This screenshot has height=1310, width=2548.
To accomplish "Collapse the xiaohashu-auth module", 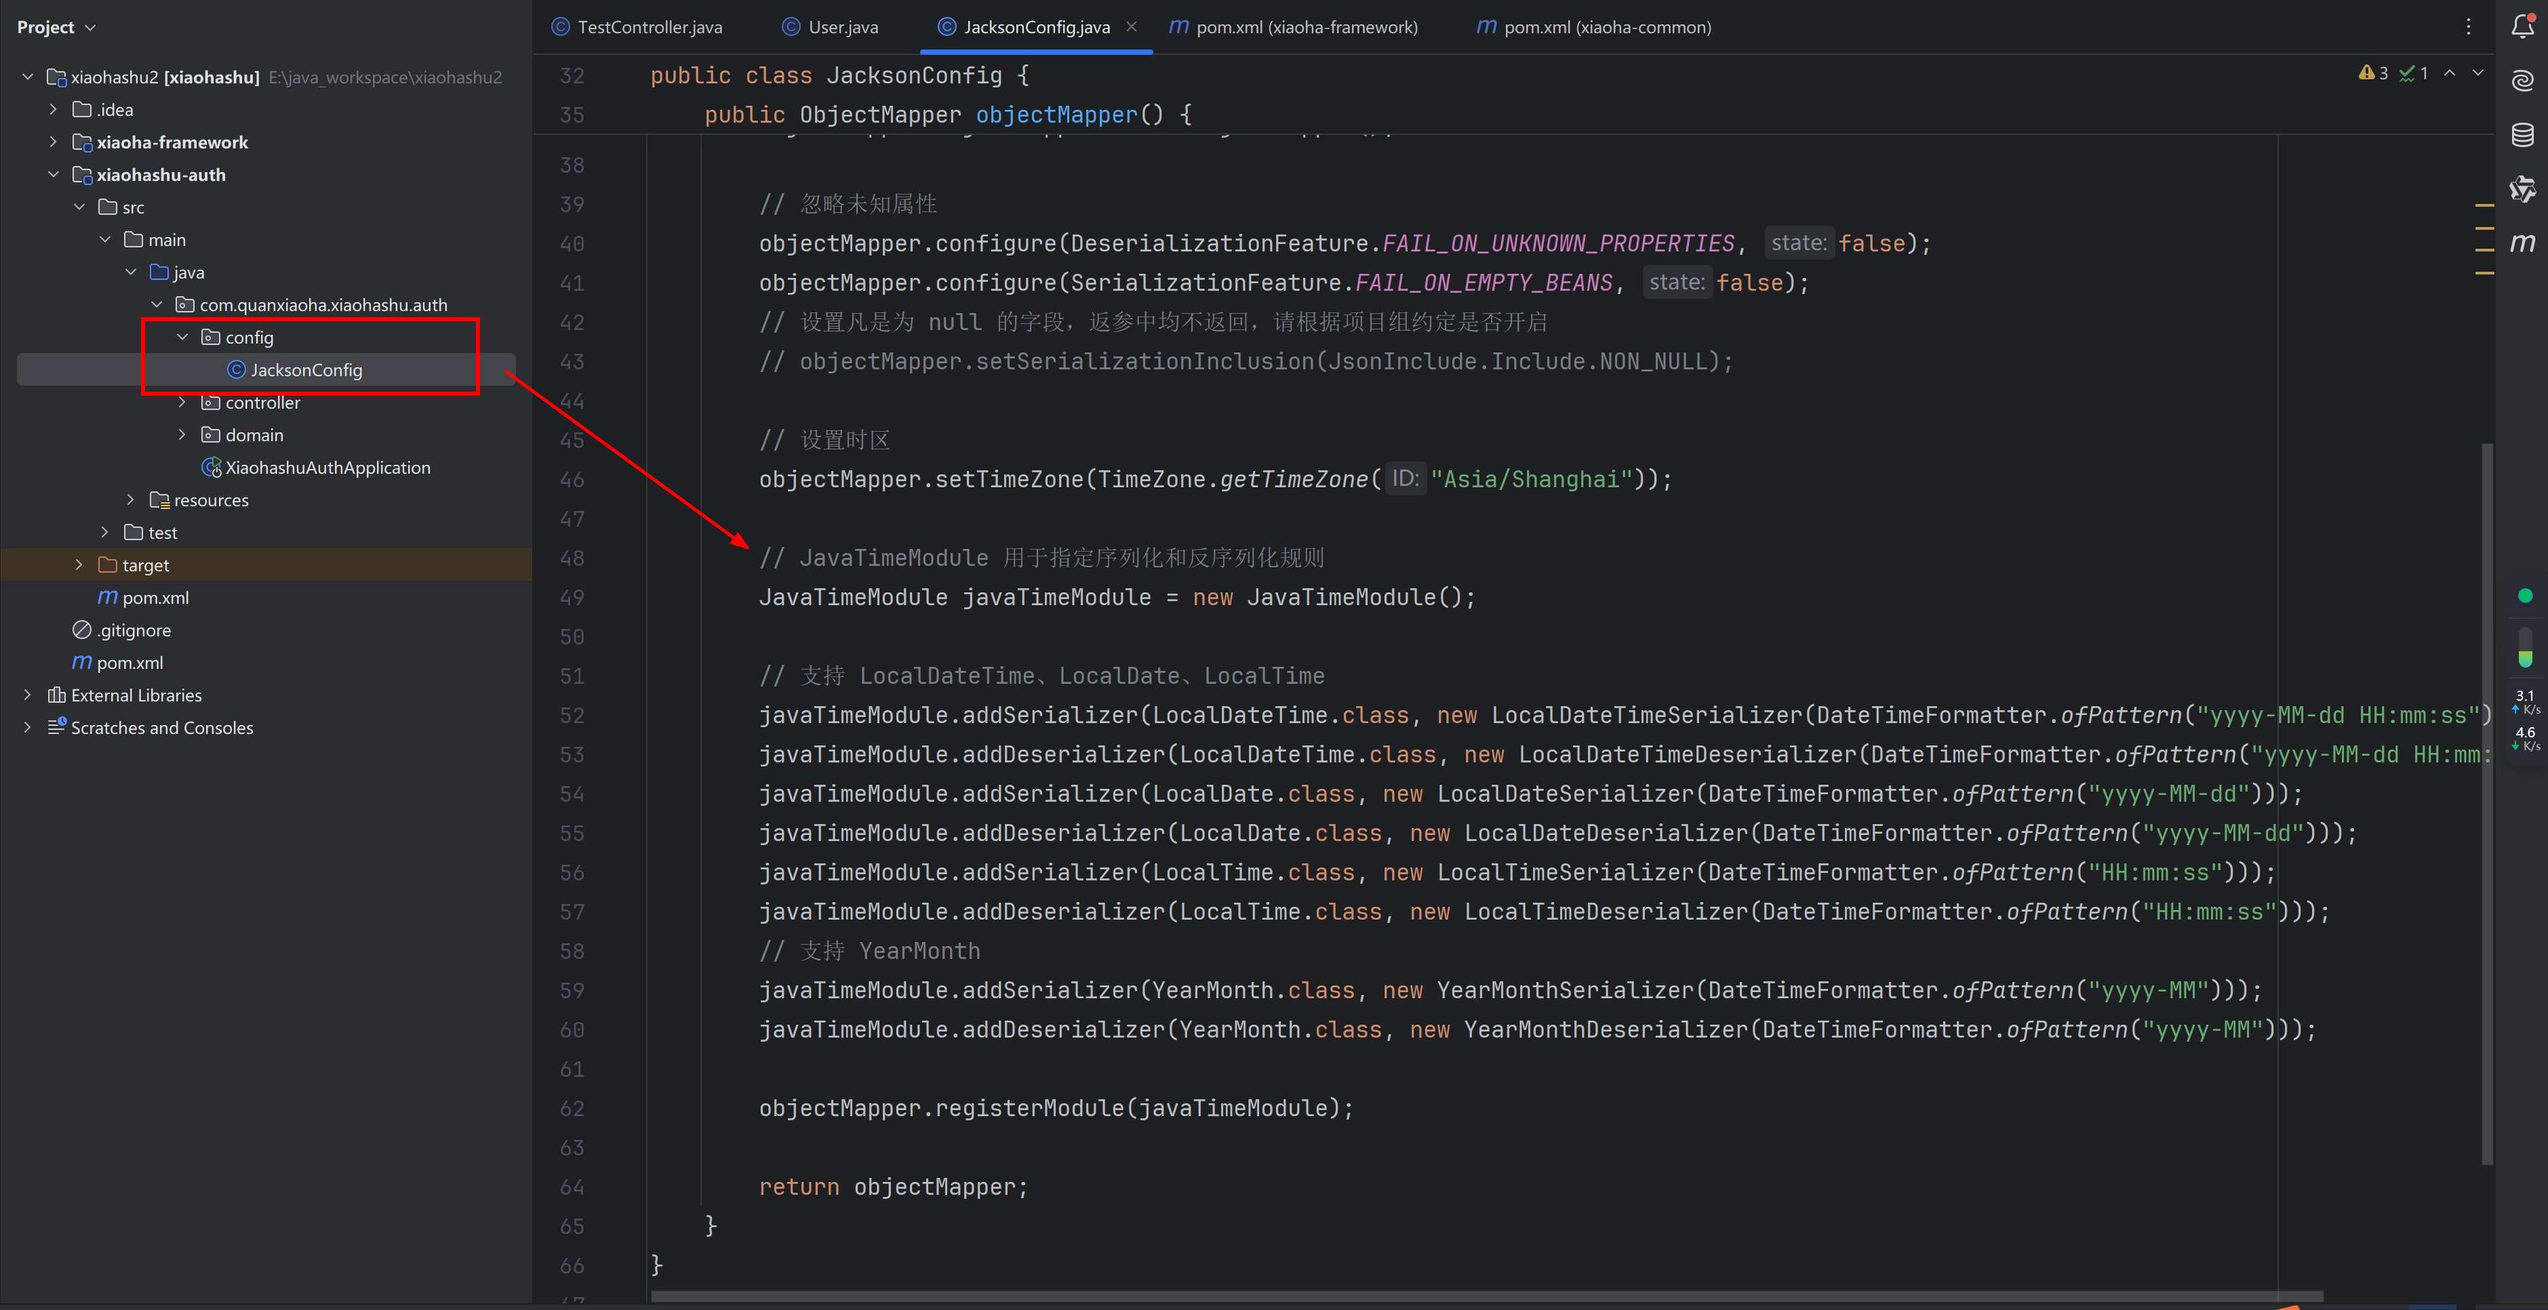I will tap(54, 174).
